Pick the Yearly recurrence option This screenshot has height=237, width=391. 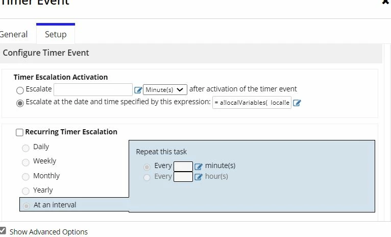[x=26, y=191]
